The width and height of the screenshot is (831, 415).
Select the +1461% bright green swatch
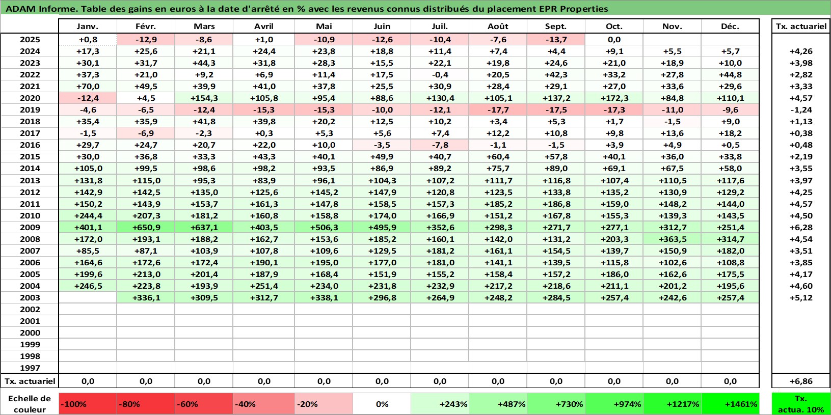(730, 404)
